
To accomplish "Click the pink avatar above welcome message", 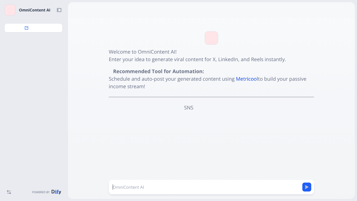I will 211,38.
